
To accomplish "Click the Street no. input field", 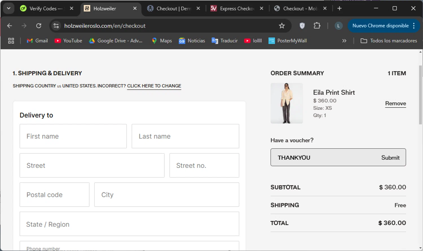I will (204, 166).
